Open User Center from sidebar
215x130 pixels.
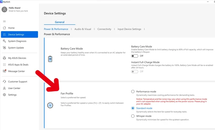pyautogui.click(x=14, y=88)
